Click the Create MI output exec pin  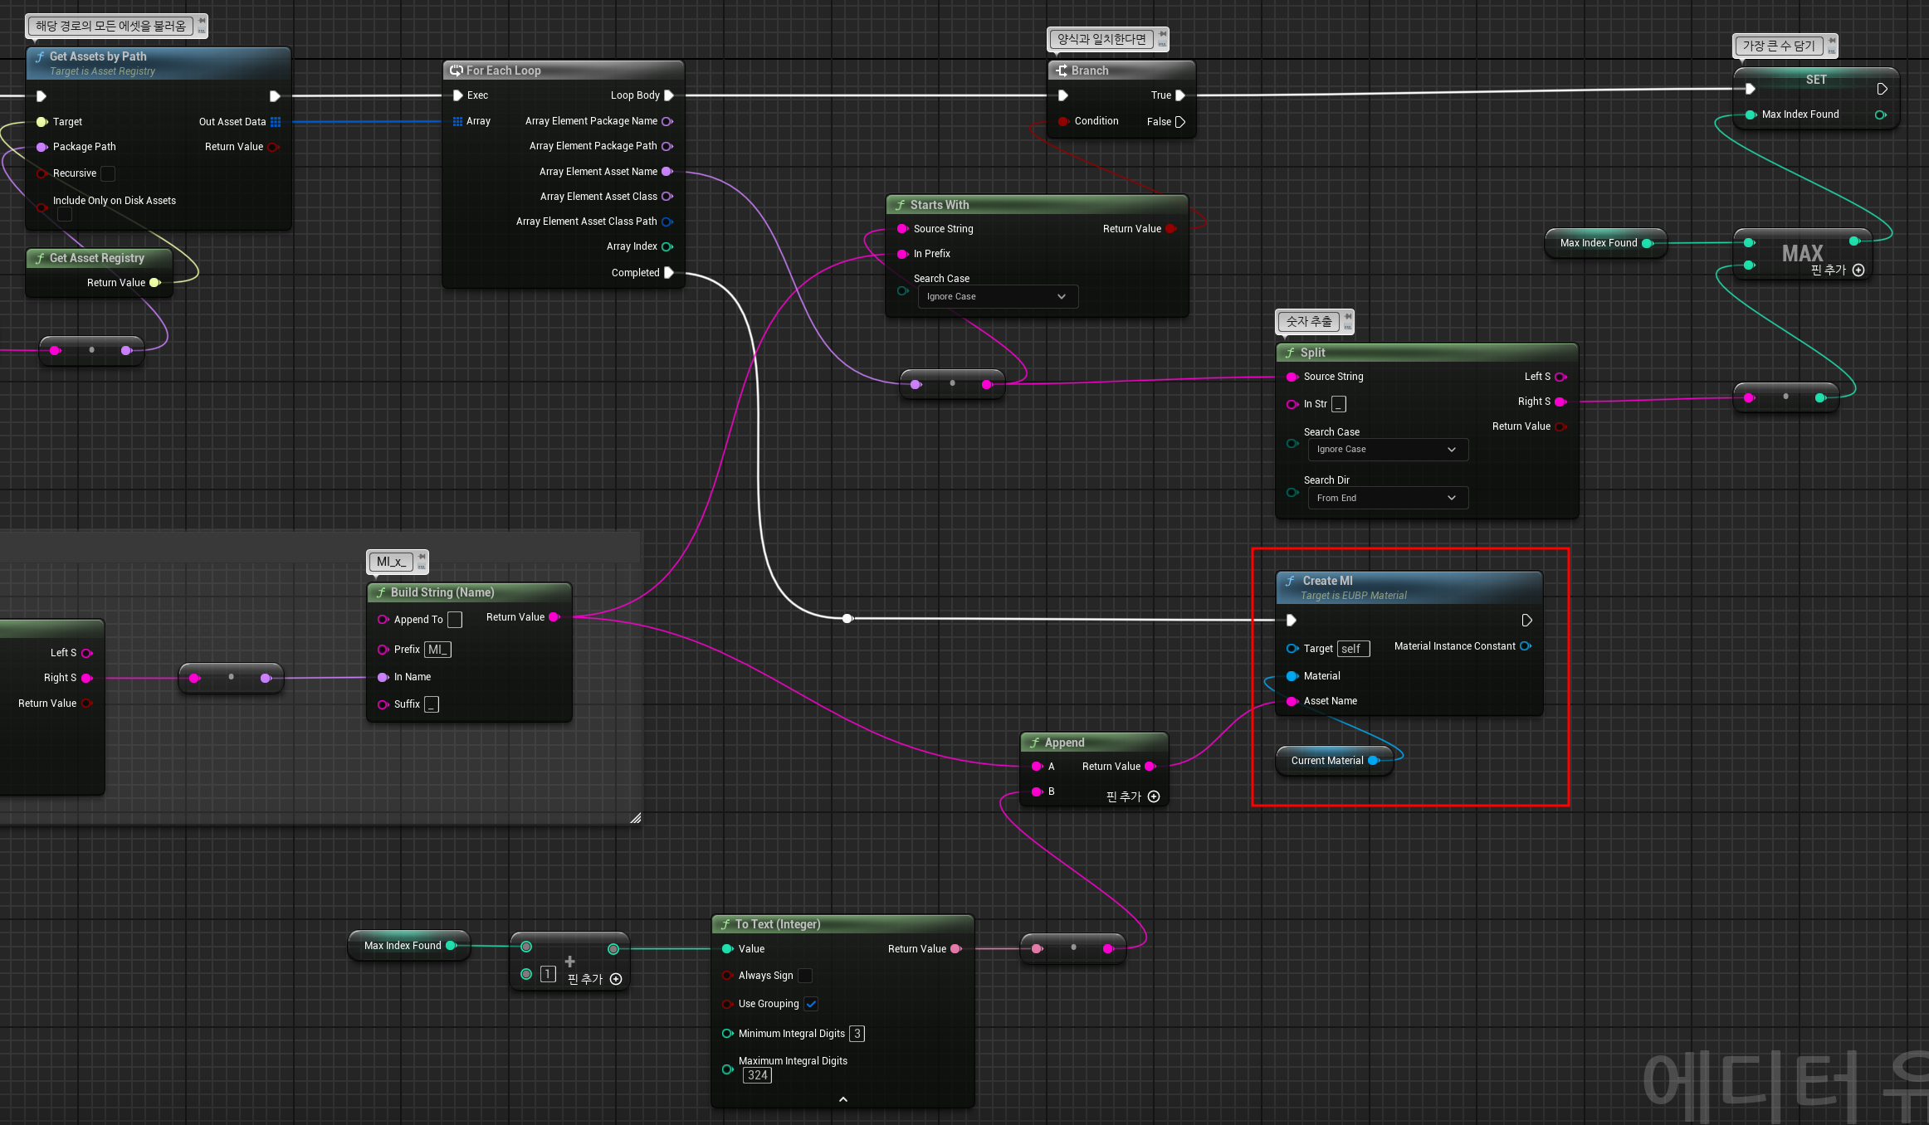[x=1526, y=621]
